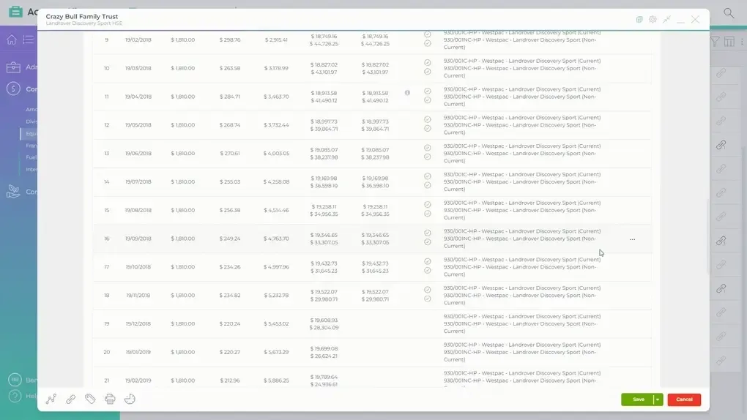Click the info icon on row 11
This screenshot has width=747, height=420.
pos(407,93)
